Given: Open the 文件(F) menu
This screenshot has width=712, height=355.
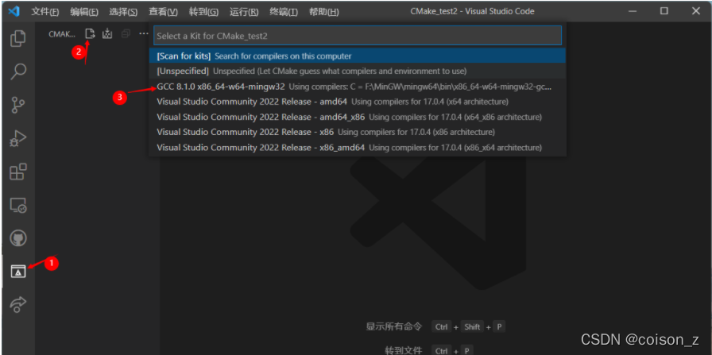Looking at the screenshot, I should [45, 12].
